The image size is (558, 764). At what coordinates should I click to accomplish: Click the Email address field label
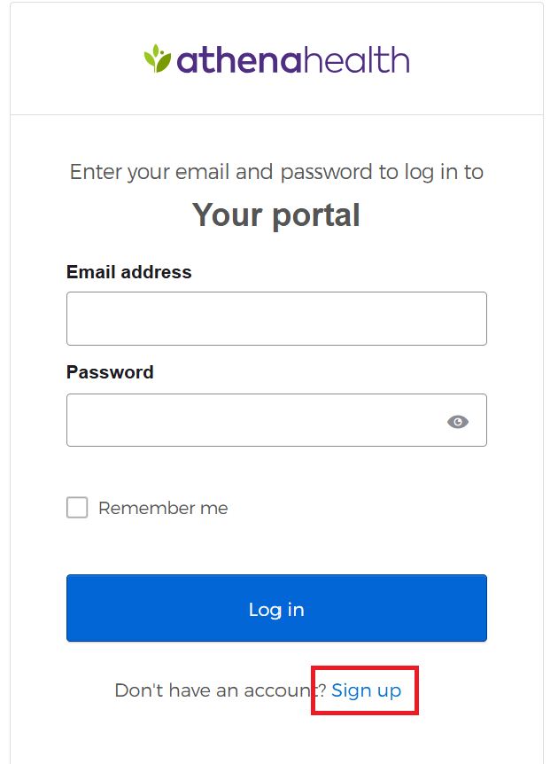[128, 272]
